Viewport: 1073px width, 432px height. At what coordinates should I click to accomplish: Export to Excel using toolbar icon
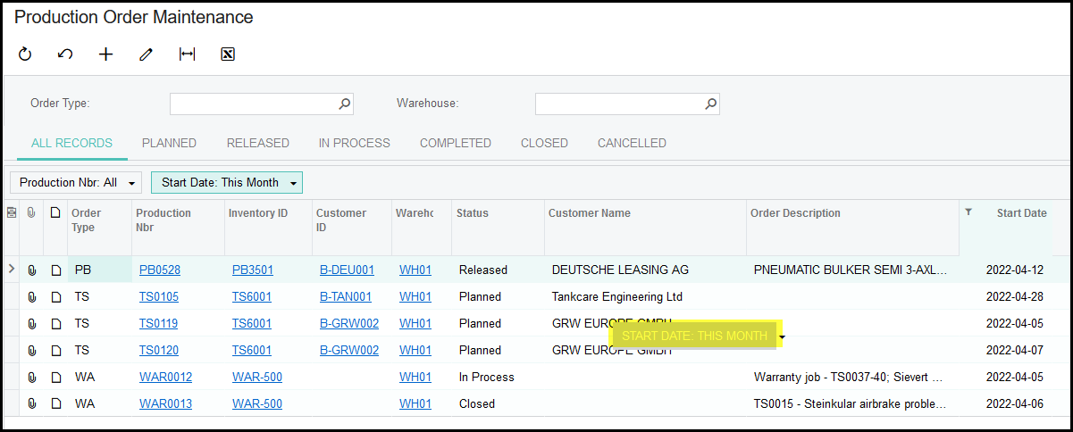(228, 54)
